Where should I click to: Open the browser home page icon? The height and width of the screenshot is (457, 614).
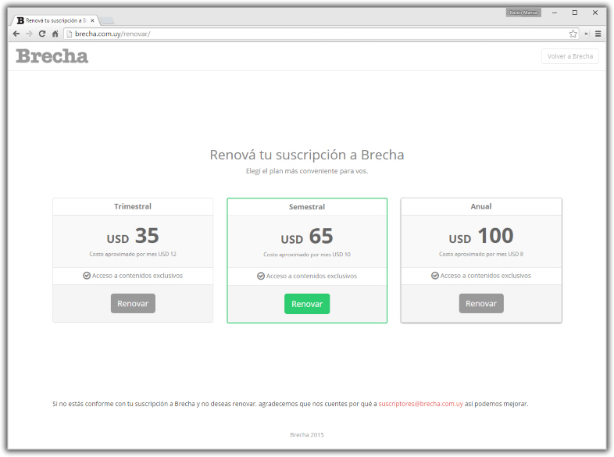[55, 34]
